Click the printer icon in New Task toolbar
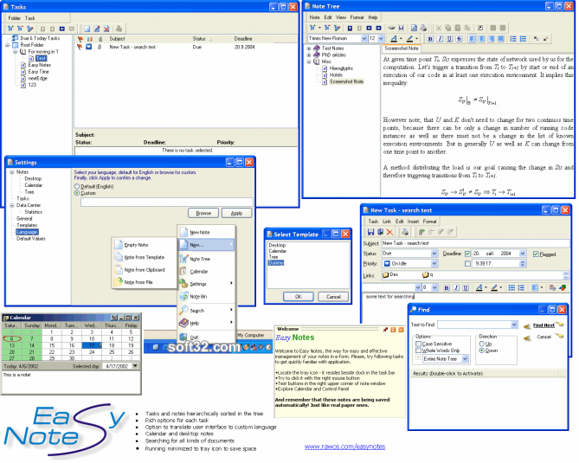579x463 pixels. (x=405, y=232)
